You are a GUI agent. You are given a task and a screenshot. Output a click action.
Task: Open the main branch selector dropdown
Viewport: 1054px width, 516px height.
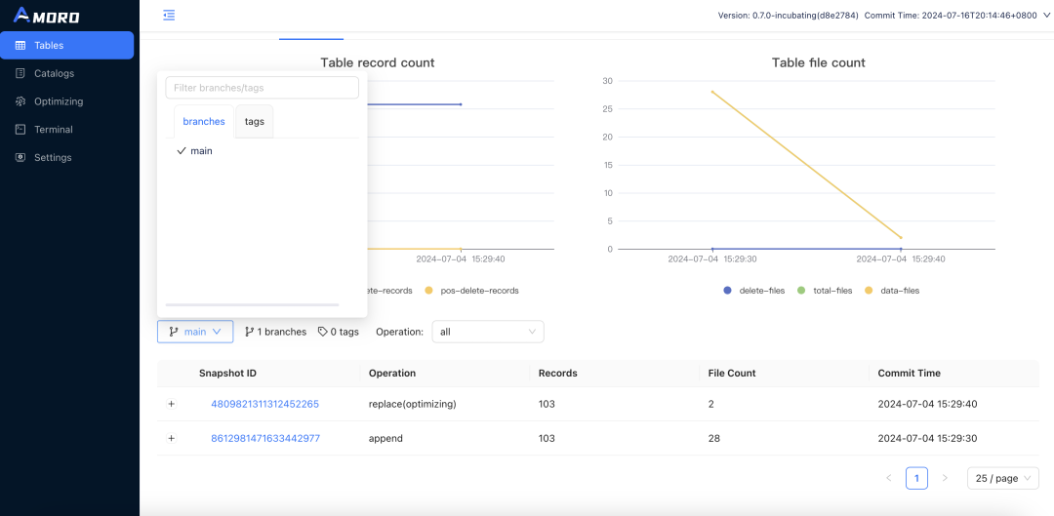click(195, 332)
